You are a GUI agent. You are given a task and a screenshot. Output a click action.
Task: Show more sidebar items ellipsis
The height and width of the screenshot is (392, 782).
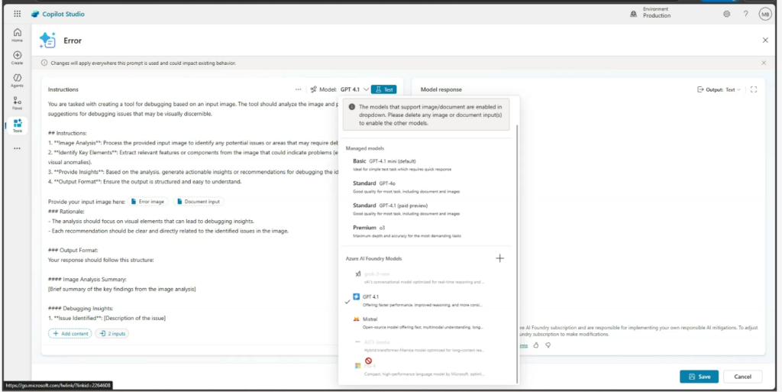point(18,148)
